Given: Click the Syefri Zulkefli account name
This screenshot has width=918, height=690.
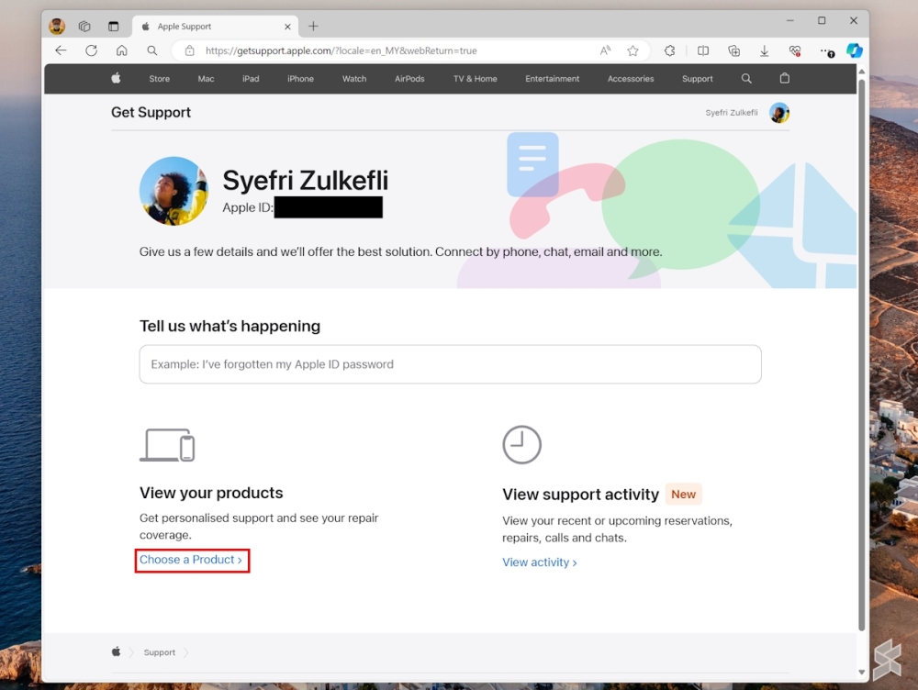Looking at the screenshot, I should point(732,112).
